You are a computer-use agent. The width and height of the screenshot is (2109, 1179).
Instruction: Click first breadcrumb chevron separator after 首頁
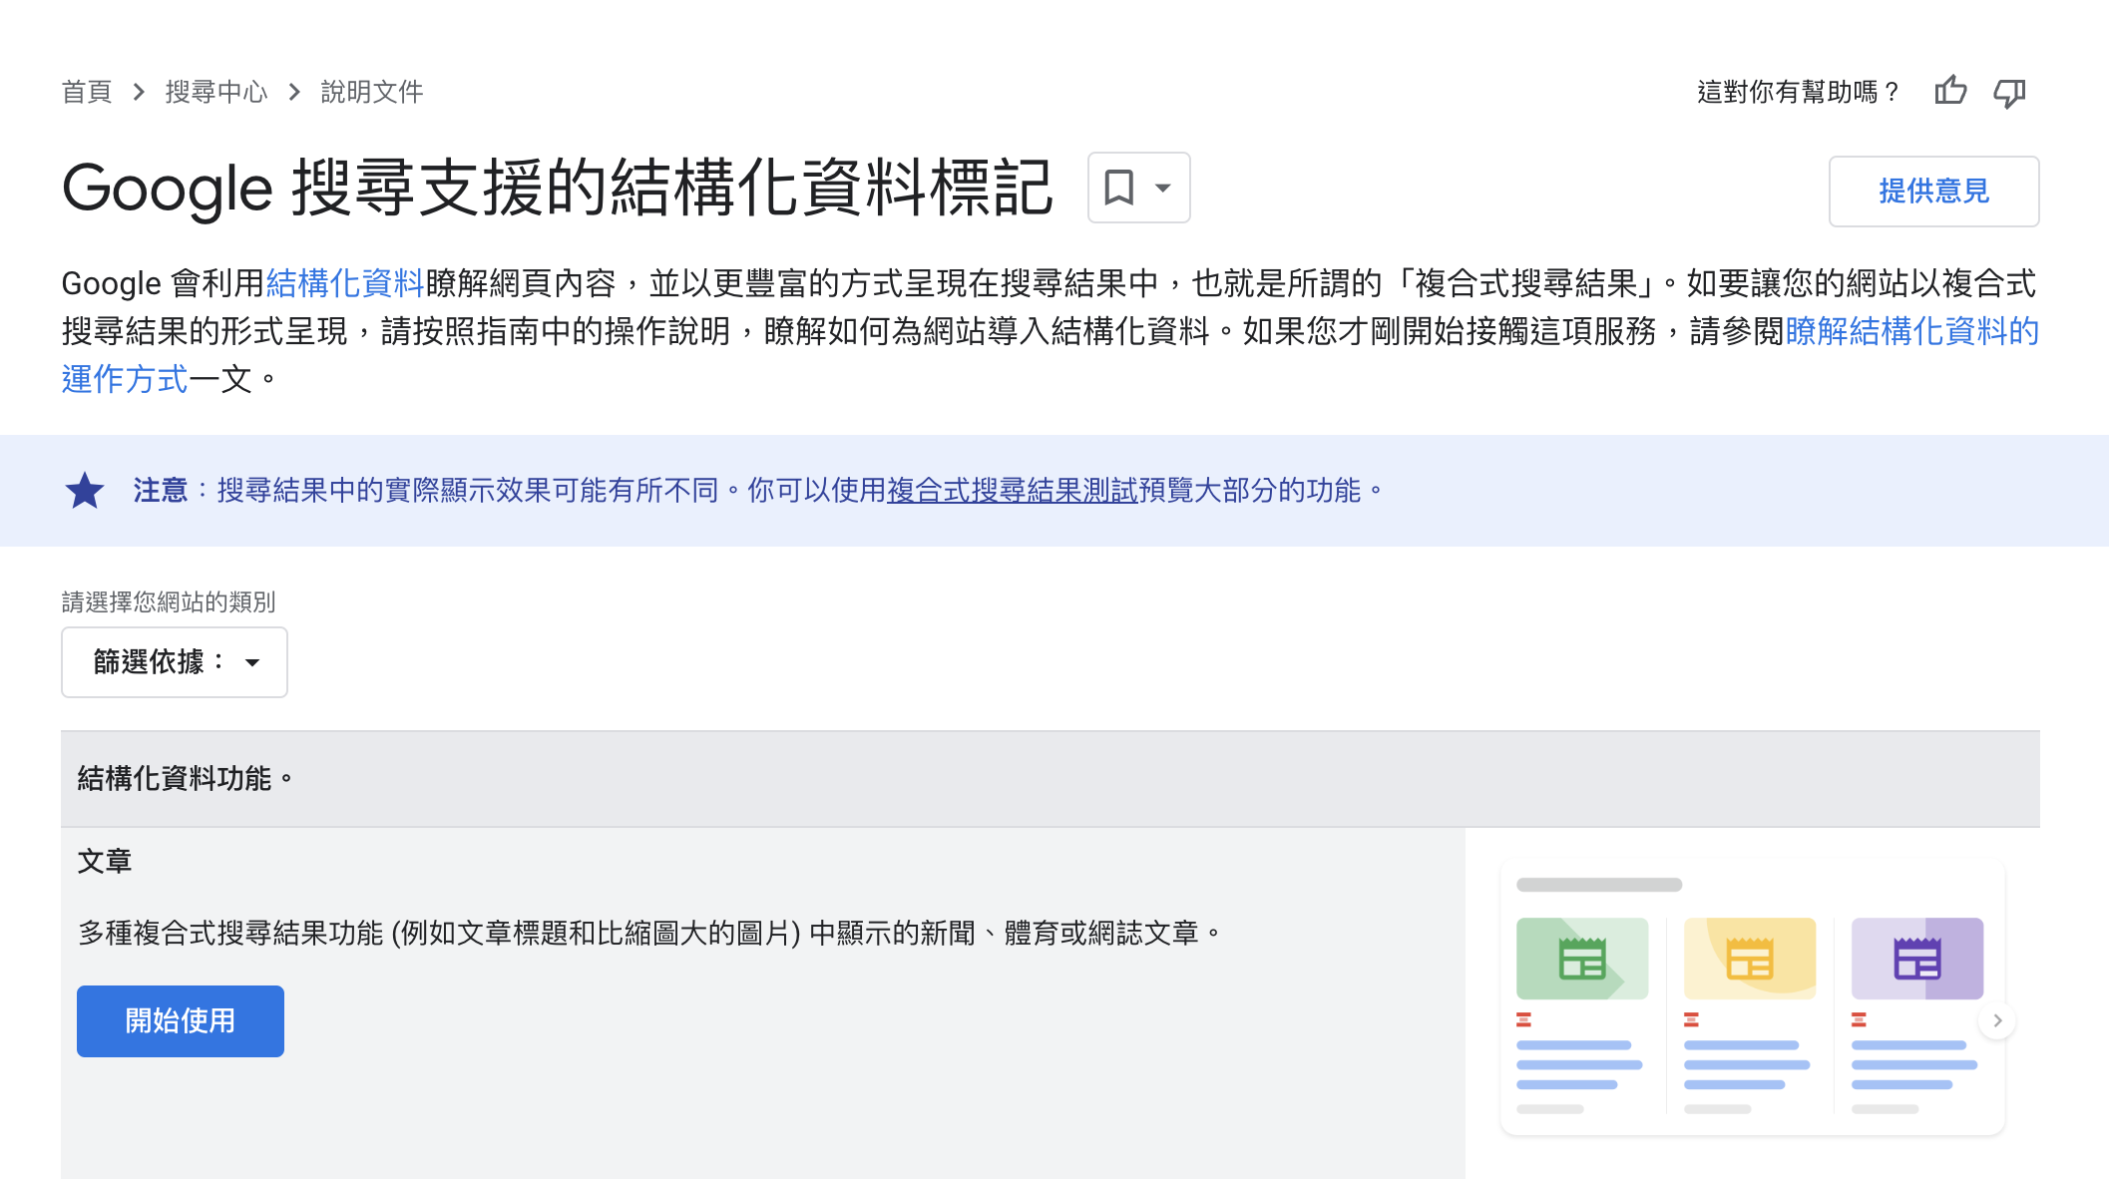pyautogui.click(x=139, y=92)
